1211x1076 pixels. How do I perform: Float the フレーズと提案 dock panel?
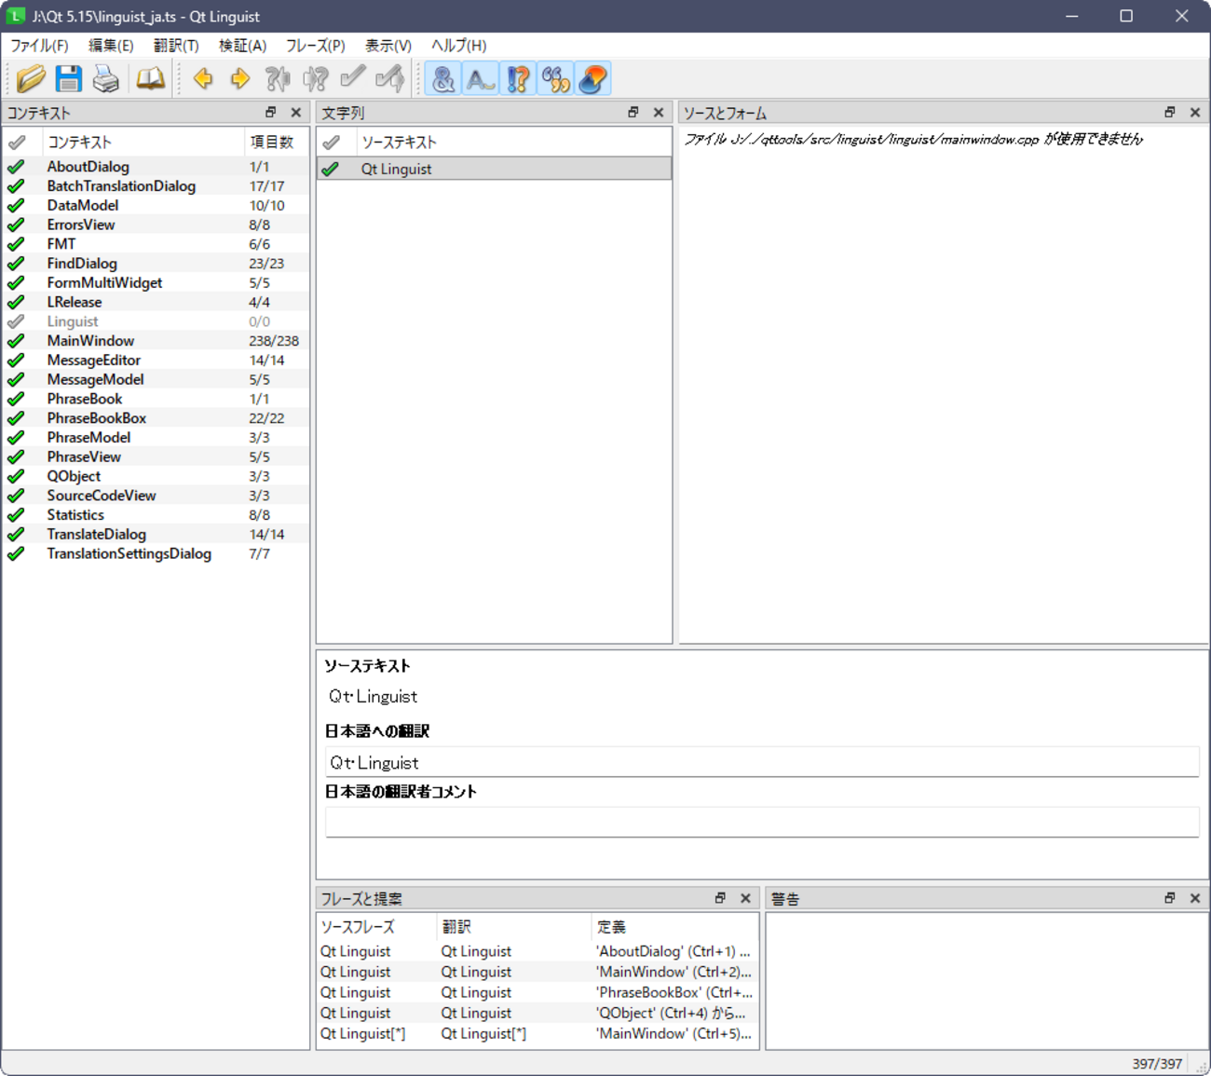[x=720, y=898]
